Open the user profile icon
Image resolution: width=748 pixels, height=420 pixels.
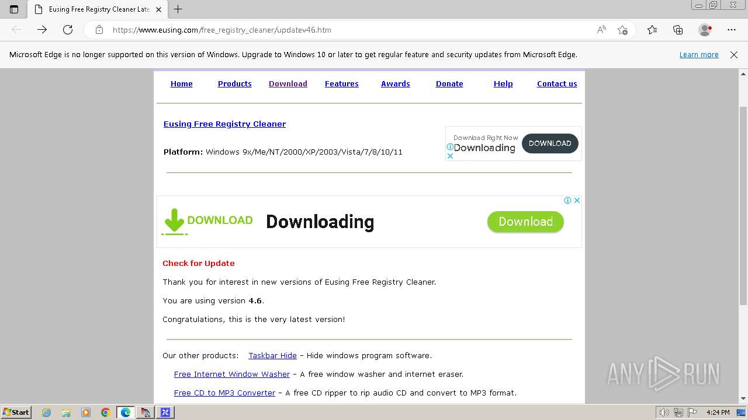coord(705,30)
